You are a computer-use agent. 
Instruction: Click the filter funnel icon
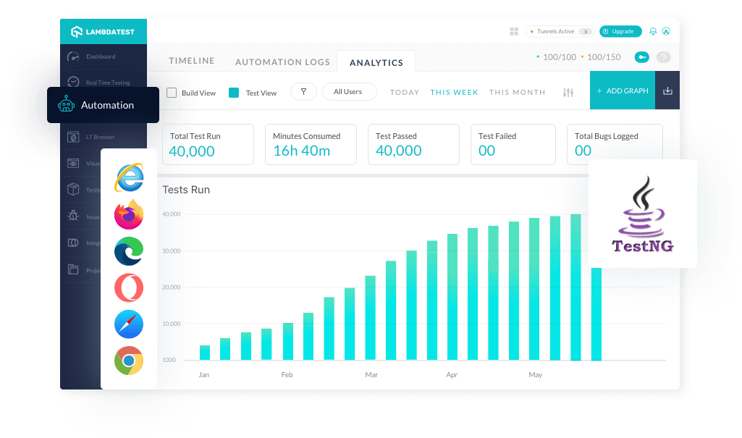[303, 92]
